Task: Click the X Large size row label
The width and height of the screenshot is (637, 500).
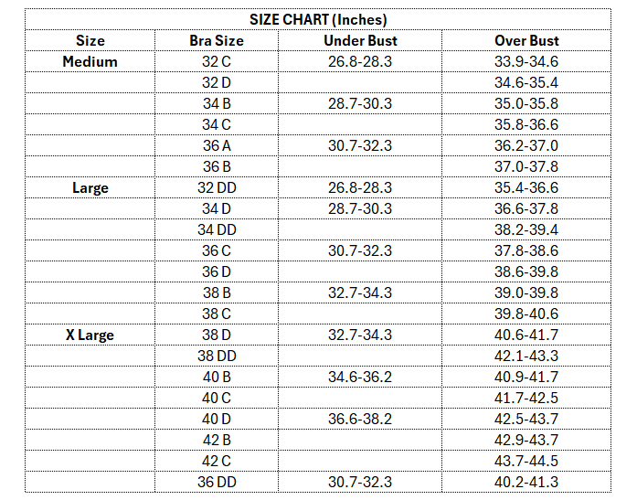Action: pos(90,335)
